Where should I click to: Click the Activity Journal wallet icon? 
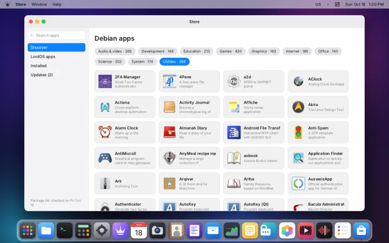pos(170,107)
